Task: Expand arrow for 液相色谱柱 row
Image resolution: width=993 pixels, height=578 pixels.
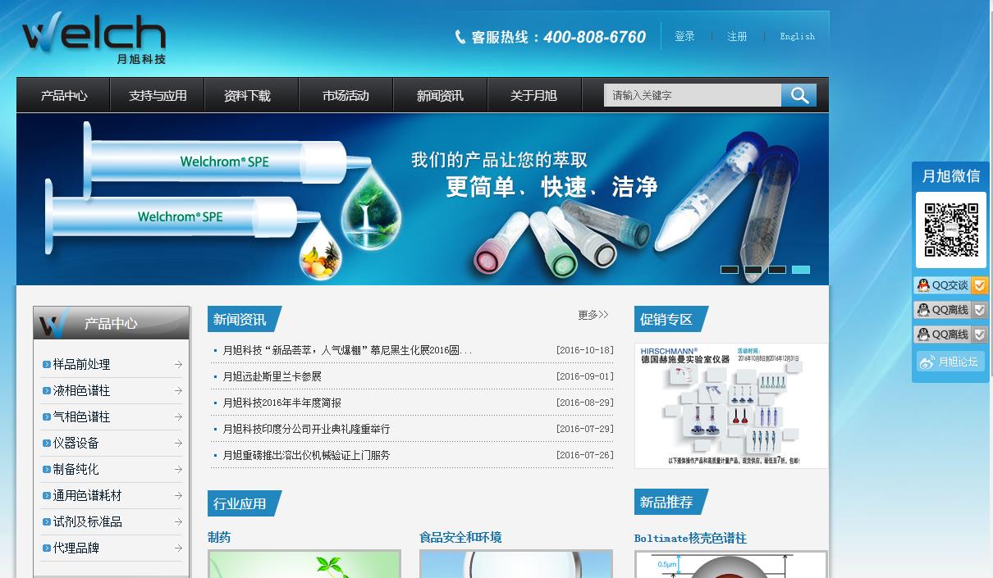Action: (x=178, y=390)
